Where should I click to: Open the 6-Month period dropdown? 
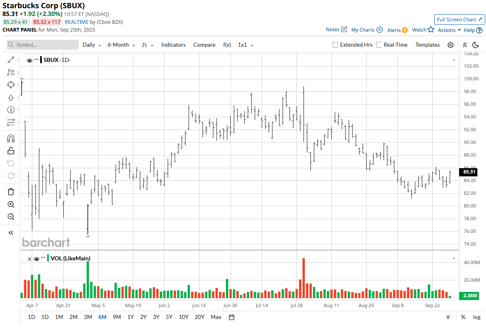(x=121, y=45)
